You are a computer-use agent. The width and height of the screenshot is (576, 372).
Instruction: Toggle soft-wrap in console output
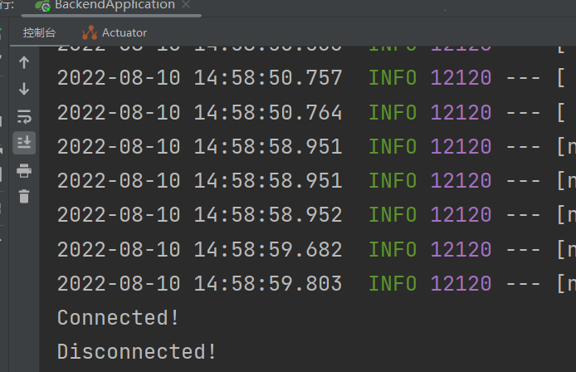24,116
